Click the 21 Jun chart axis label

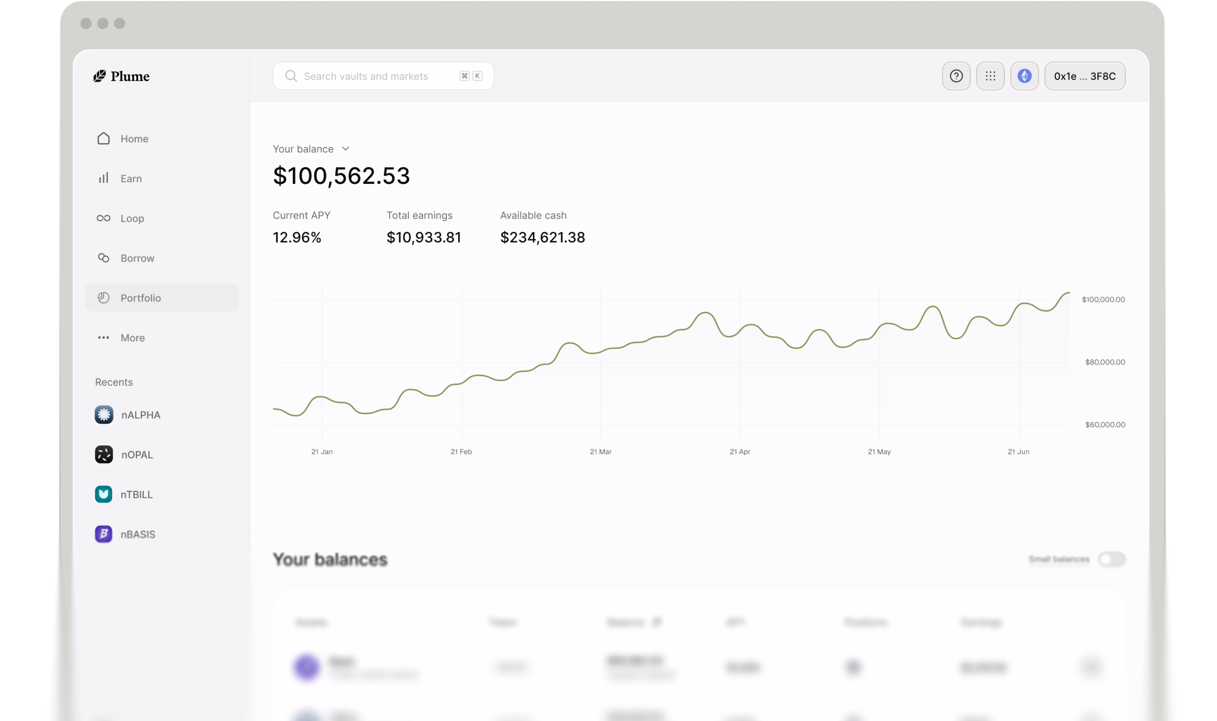1018,452
